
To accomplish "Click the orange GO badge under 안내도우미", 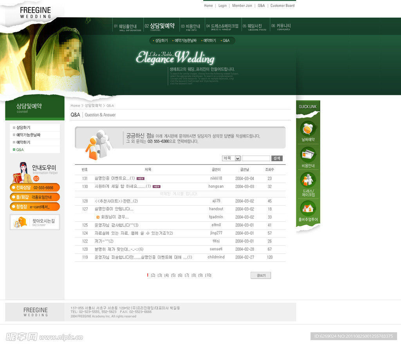I will coord(36,178).
